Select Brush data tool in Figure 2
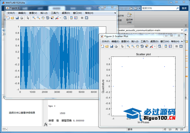The height and width of the screenshot is (133, 190). pos(151,46)
